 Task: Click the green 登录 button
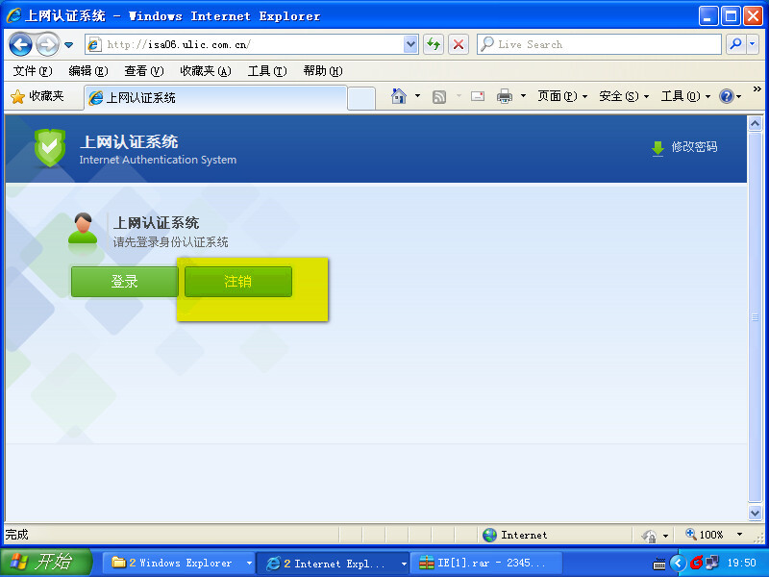(124, 282)
